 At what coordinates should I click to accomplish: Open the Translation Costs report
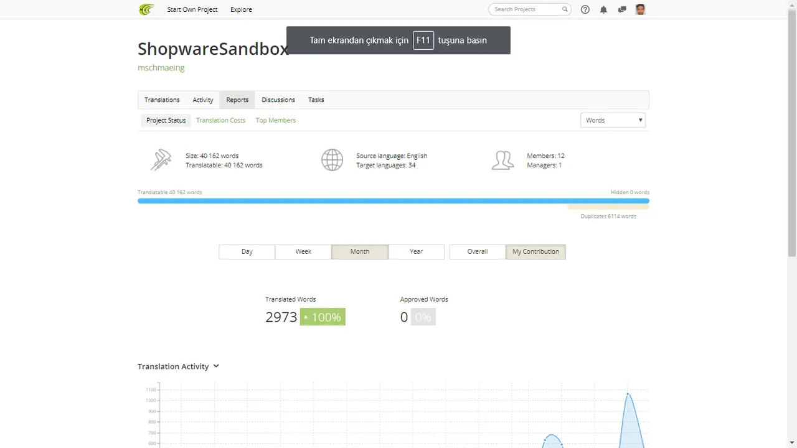(x=220, y=120)
